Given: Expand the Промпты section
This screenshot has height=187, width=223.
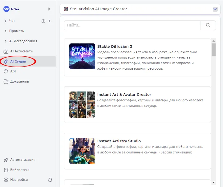Looking at the screenshot, I should (17, 31).
